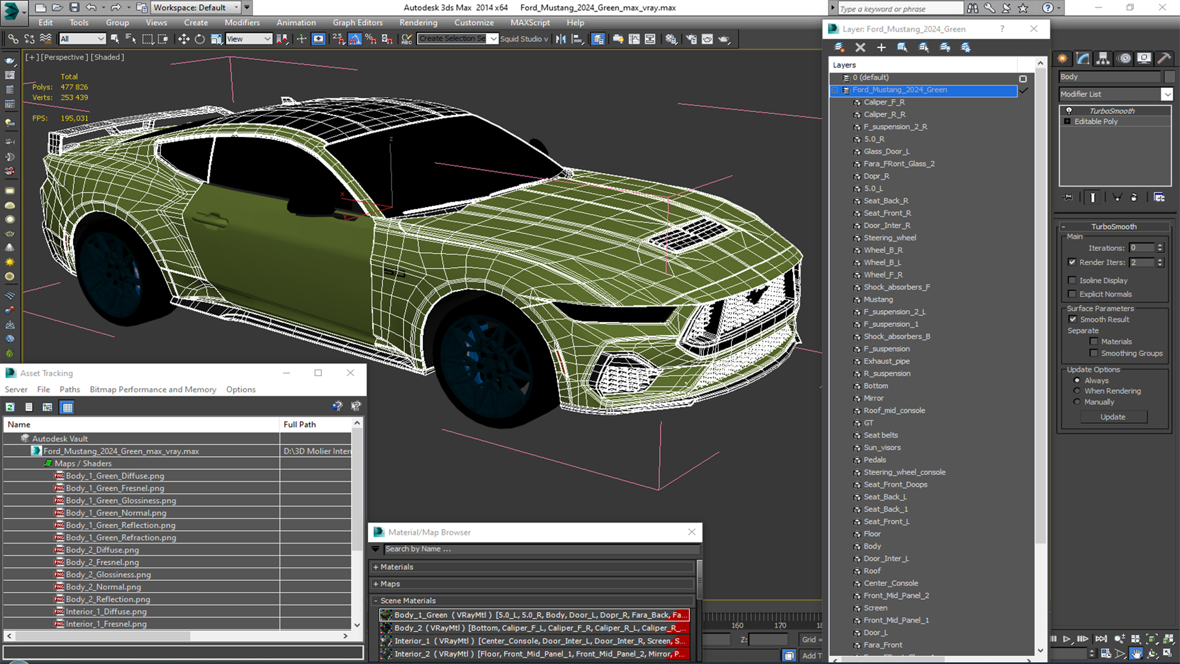Click the Shaded viewport label
Image resolution: width=1180 pixels, height=664 pixels.
108,57
